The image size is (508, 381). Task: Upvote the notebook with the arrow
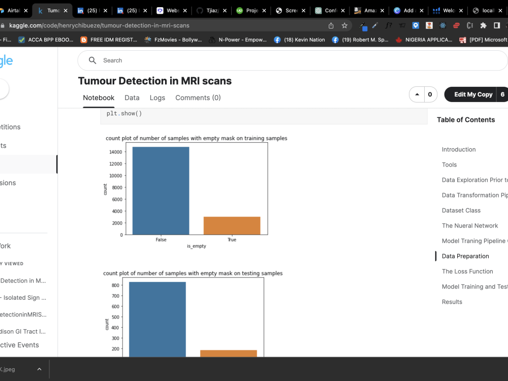coord(417,94)
